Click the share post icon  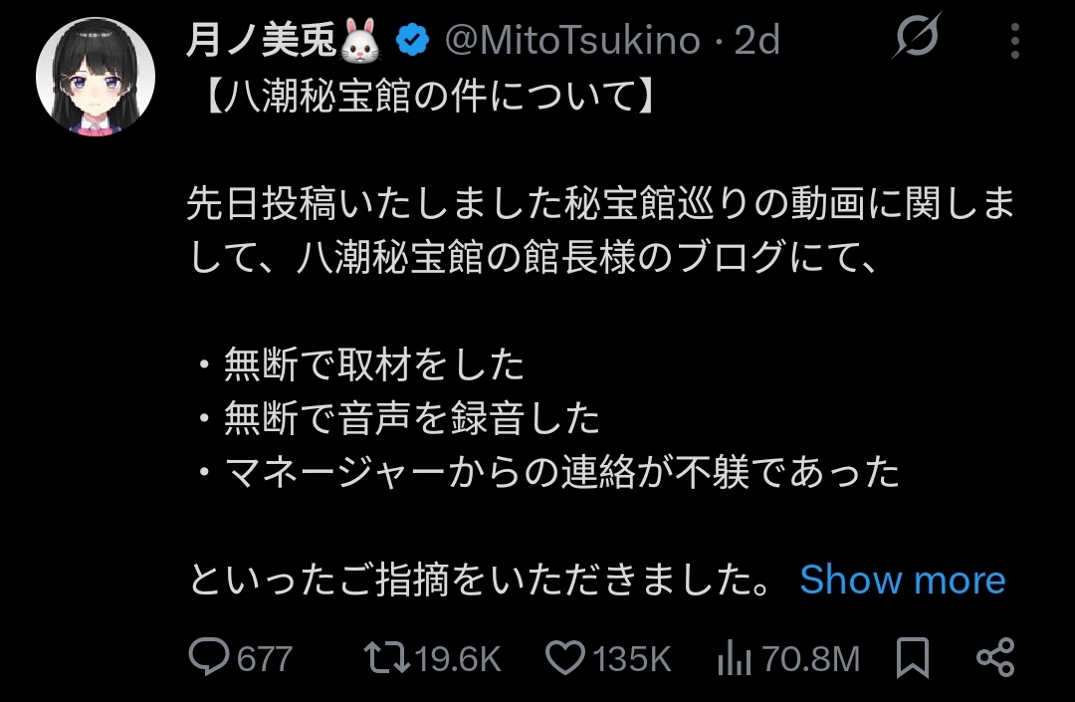coord(994,658)
